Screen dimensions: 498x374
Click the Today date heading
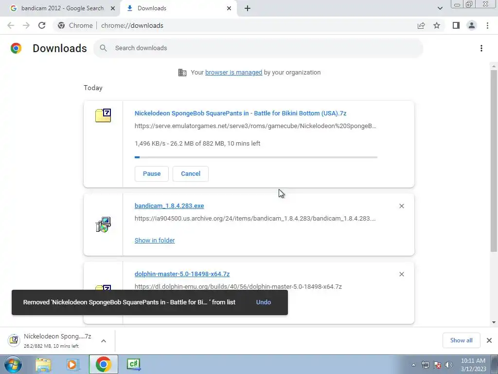[x=93, y=88]
